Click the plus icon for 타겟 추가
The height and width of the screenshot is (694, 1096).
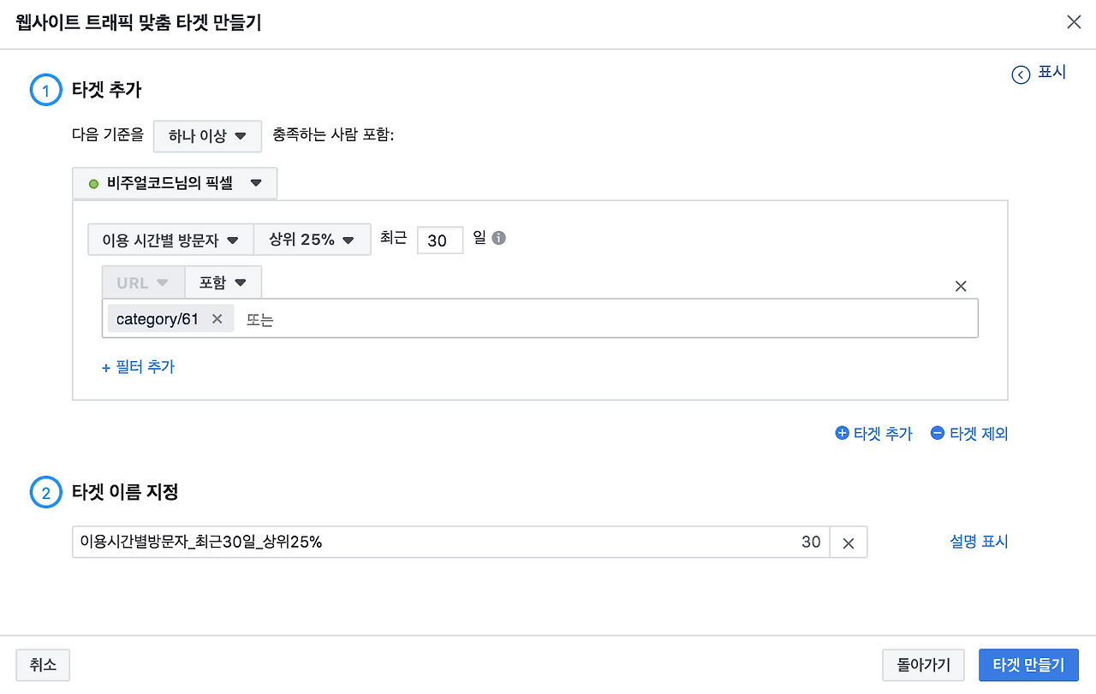point(842,433)
